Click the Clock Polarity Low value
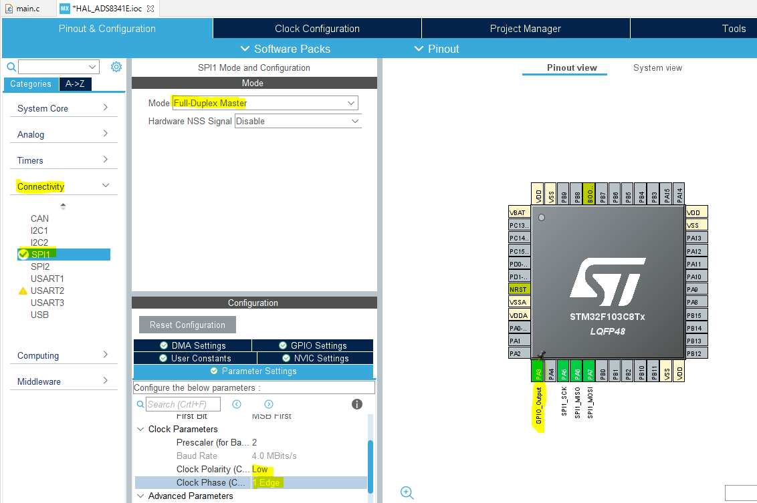757x503 pixels. pos(259,469)
